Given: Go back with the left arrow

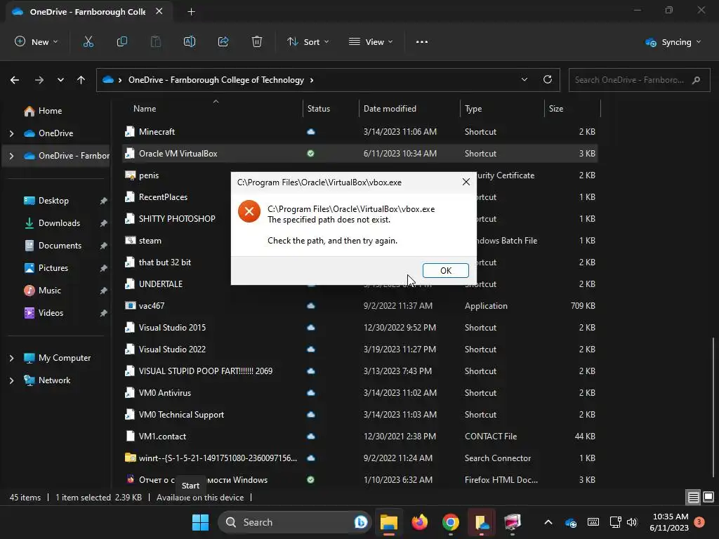Looking at the screenshot, I should pos(15,80).
